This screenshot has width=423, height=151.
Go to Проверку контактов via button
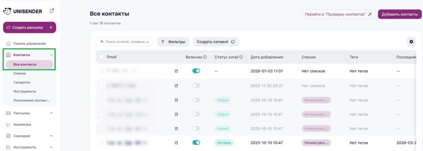338,14
